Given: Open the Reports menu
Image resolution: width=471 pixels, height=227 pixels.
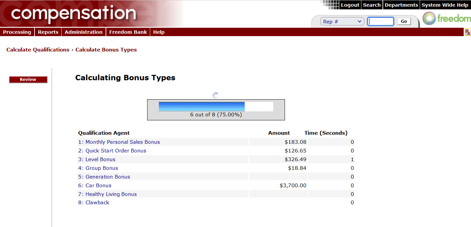Looking at the screenshot, I should (48, 32).
